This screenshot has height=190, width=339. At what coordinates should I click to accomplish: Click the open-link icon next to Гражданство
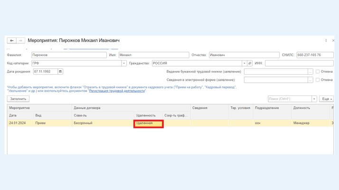pos(250,63)
